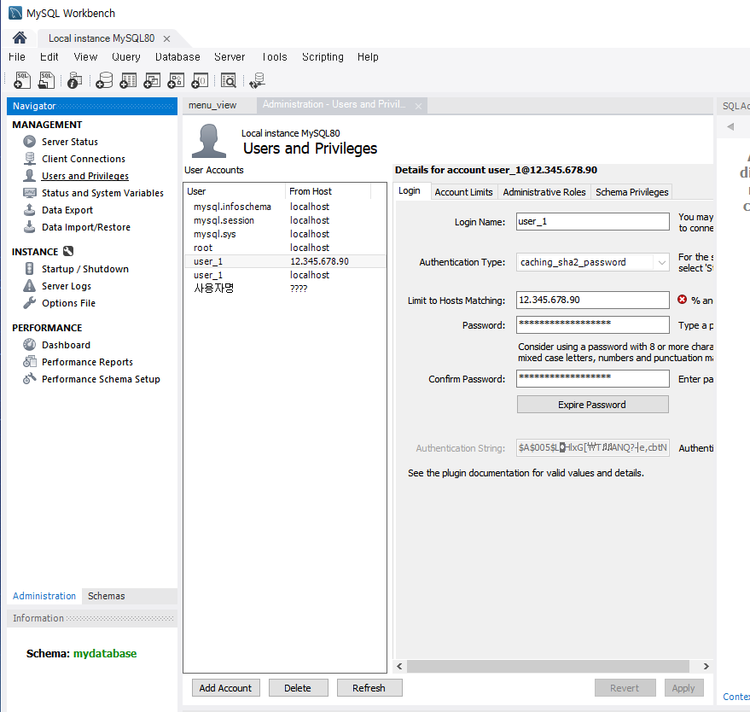
Task: Click the Revert button
Action: (x=625, y=687)
